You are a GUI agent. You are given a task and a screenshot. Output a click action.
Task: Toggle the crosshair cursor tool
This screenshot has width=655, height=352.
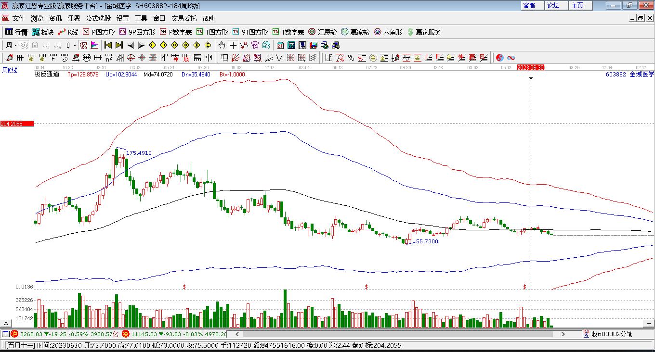click(233, 45)
